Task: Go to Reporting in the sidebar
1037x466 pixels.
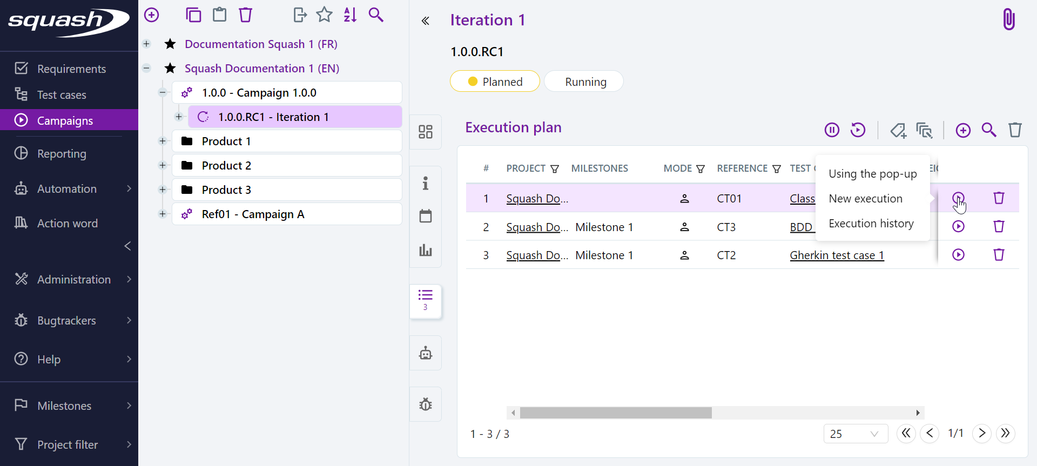Action: pos(62,154)
